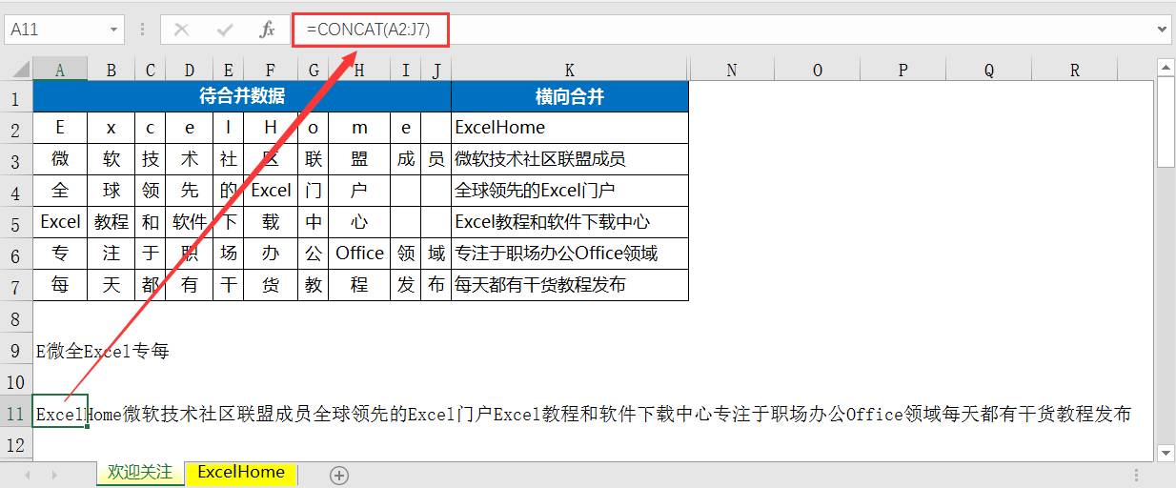Add a new sheet with plus icon
Screen dimensions: 1176x488
[x=339, y=475]
